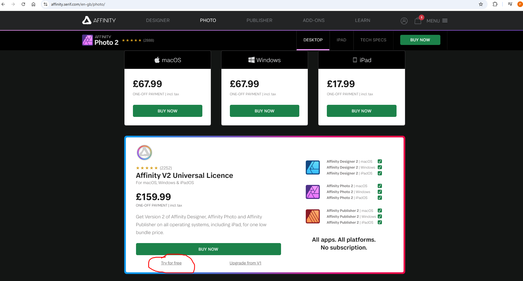Click BUY NOW on the Windows card
The height and width of the screenshot is (281, 523).
(264, 111)
